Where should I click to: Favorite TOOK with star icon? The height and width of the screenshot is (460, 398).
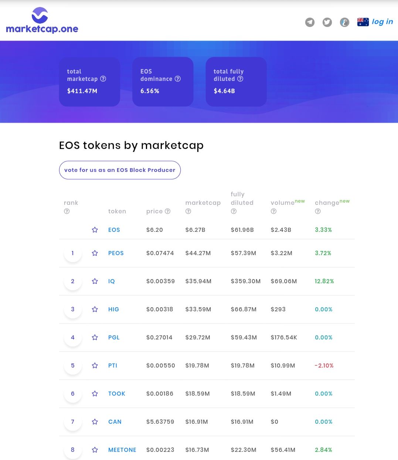[95, 393]
